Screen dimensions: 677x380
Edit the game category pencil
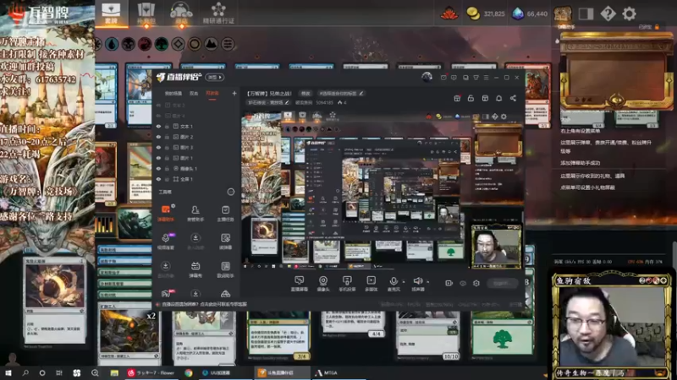click(287, 102)
